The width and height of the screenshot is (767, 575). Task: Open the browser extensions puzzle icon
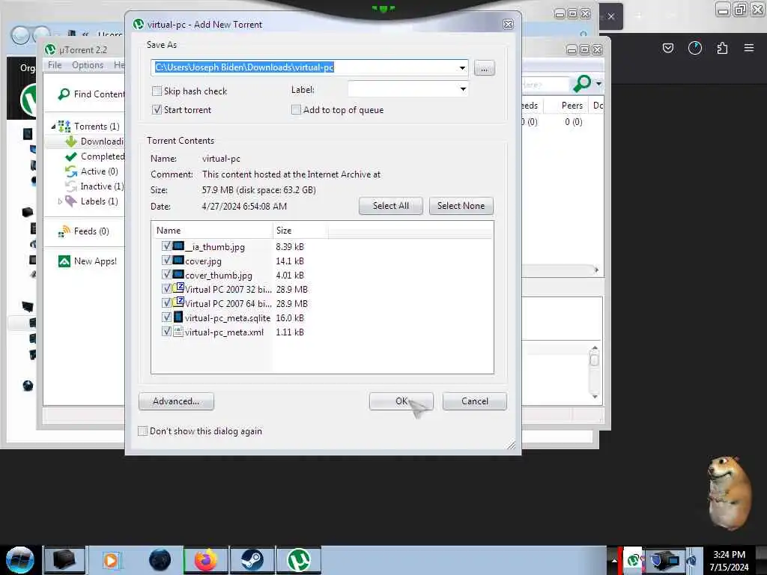[722, 48]
